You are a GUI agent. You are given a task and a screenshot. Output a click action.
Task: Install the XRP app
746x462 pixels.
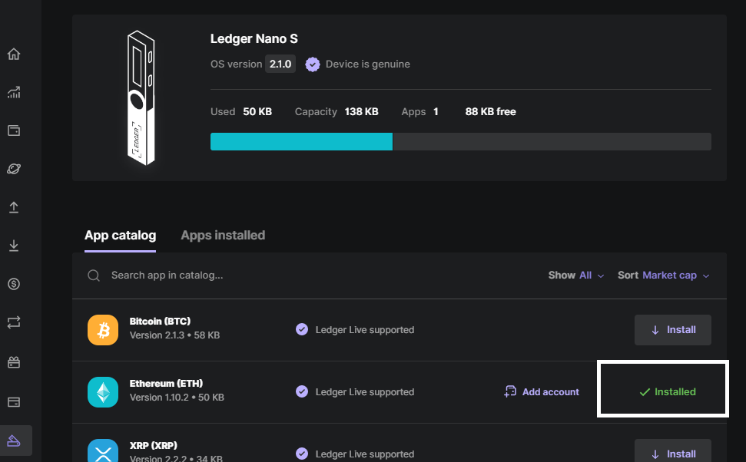pyautogui.click(x=673, y=451)
